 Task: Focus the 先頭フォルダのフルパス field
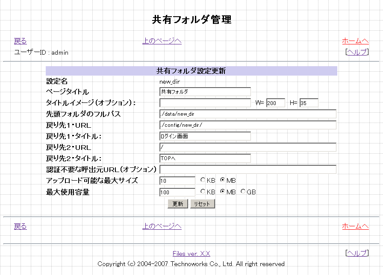click(247, 114)
